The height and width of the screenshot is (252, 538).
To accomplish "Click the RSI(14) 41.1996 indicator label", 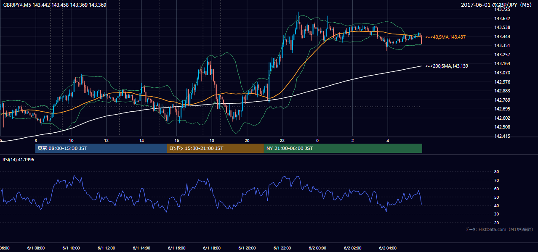I will 19,160.
